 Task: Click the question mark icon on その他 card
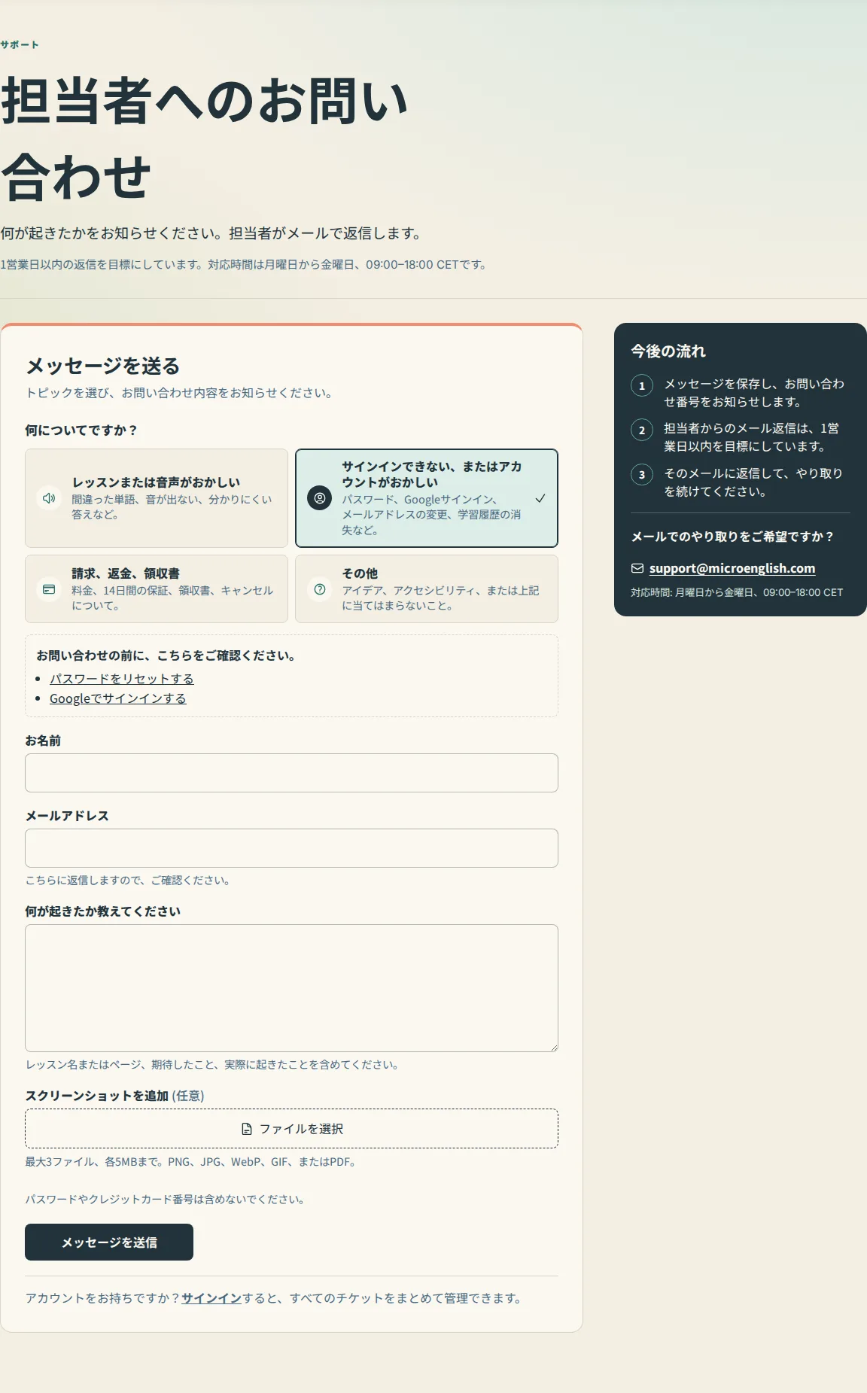[319, 589]
